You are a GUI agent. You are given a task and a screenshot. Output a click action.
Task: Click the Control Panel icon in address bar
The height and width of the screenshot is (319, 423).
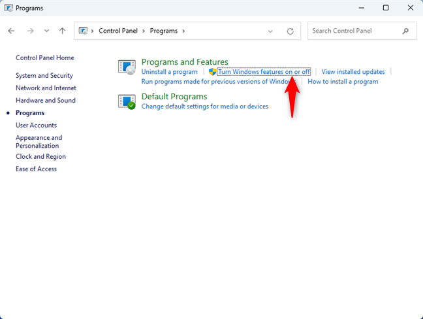83,31
